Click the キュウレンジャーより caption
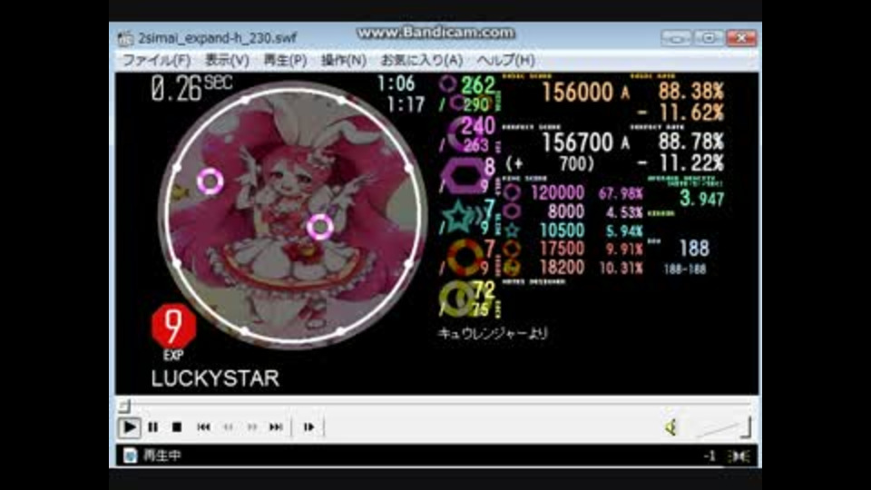 492,333
